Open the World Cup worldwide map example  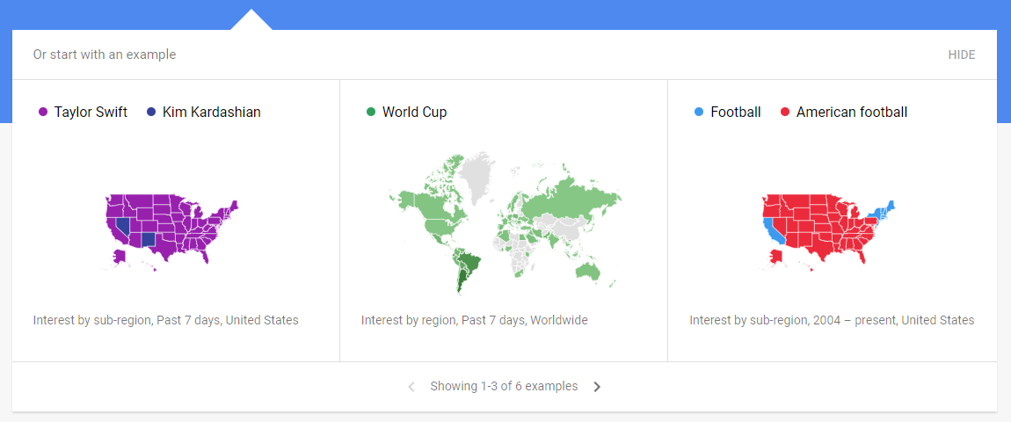[505, 223]
